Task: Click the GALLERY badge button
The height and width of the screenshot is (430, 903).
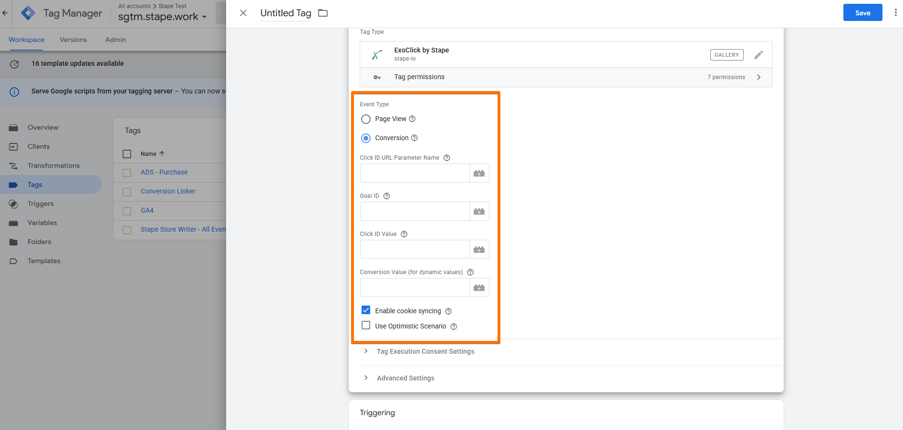Action: pyautogui.click(x=727, y=55)
